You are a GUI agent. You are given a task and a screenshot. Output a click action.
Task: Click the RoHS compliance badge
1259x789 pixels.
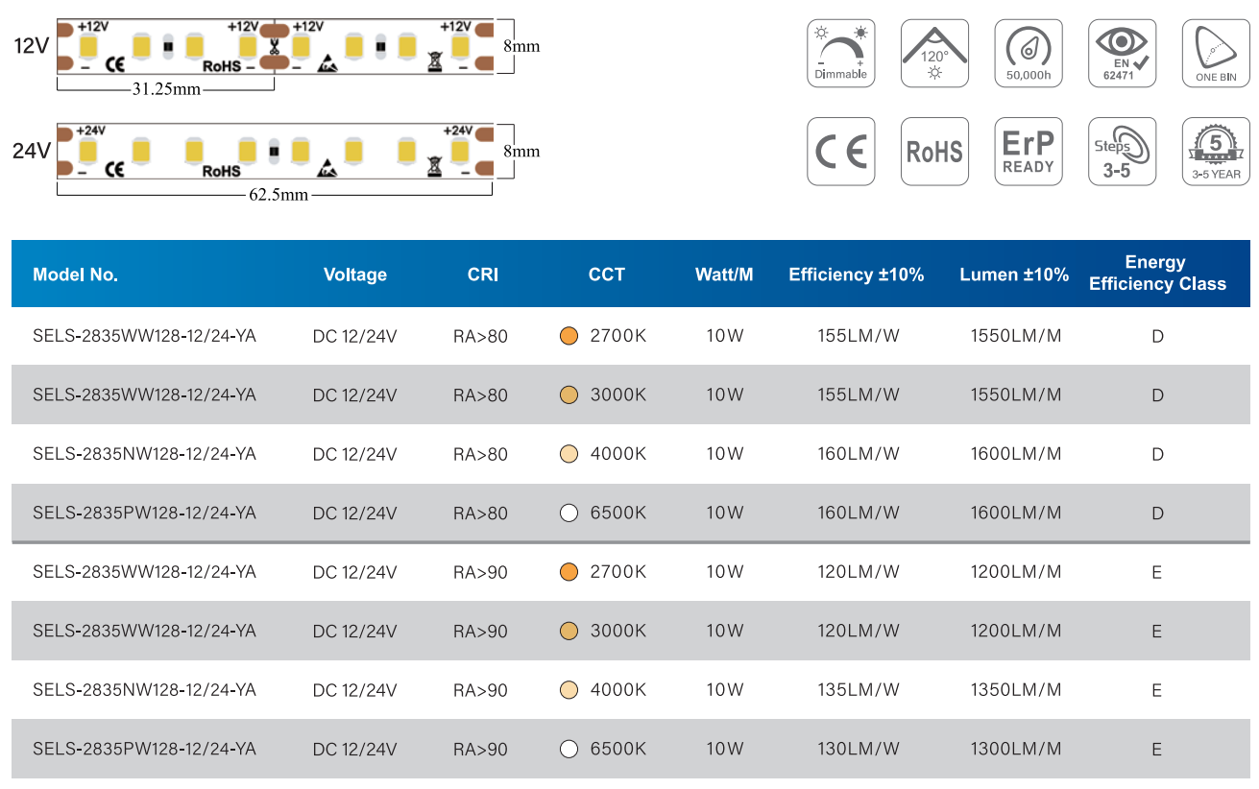point(934,152)
